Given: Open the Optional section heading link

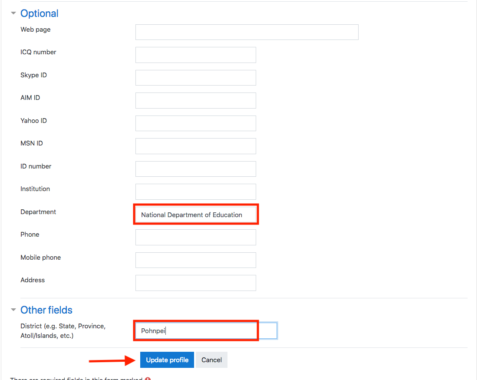Looking at the screenshot, I should (x=40, y=13).
